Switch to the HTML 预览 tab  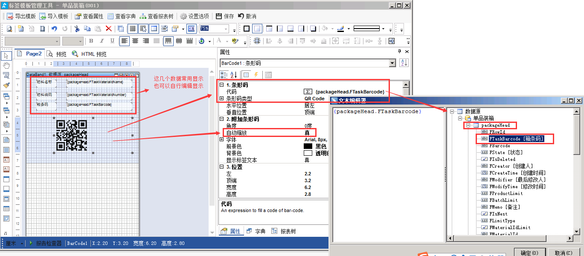click(89, 54)
